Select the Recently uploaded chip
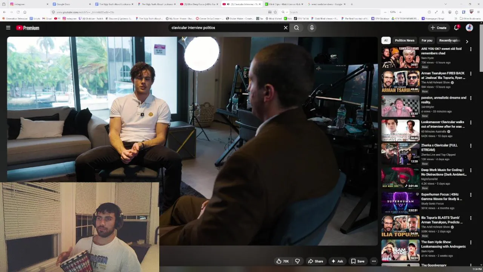The width and height of the screenshot is (483, 272). click(449, 40)
